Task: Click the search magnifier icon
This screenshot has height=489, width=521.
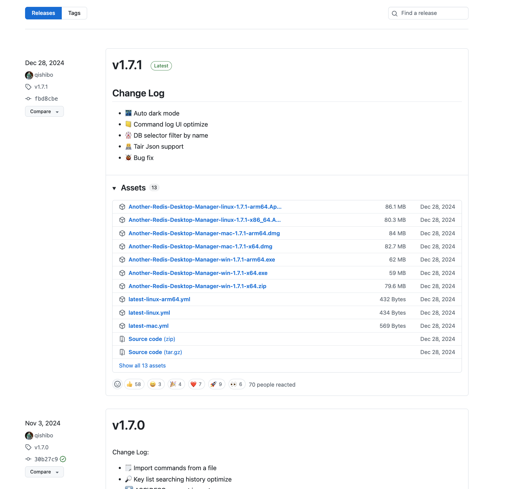Action: click(394, 13)
